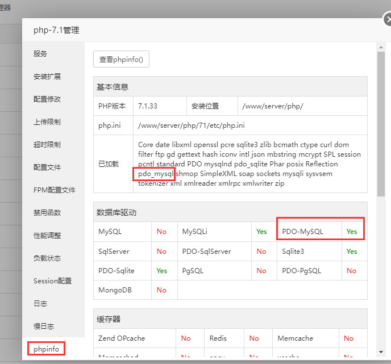This screenshot has height=364, width=391.
Task: Click the PDO-PgSQL driver cell
Action: tap(309, 270)
